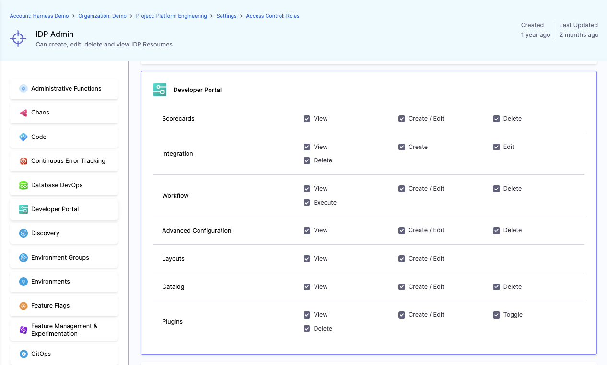This screenshot has height=365, width=607.
Task: Toggle Catalog Delete checkbox
Action: pos(496,287)
